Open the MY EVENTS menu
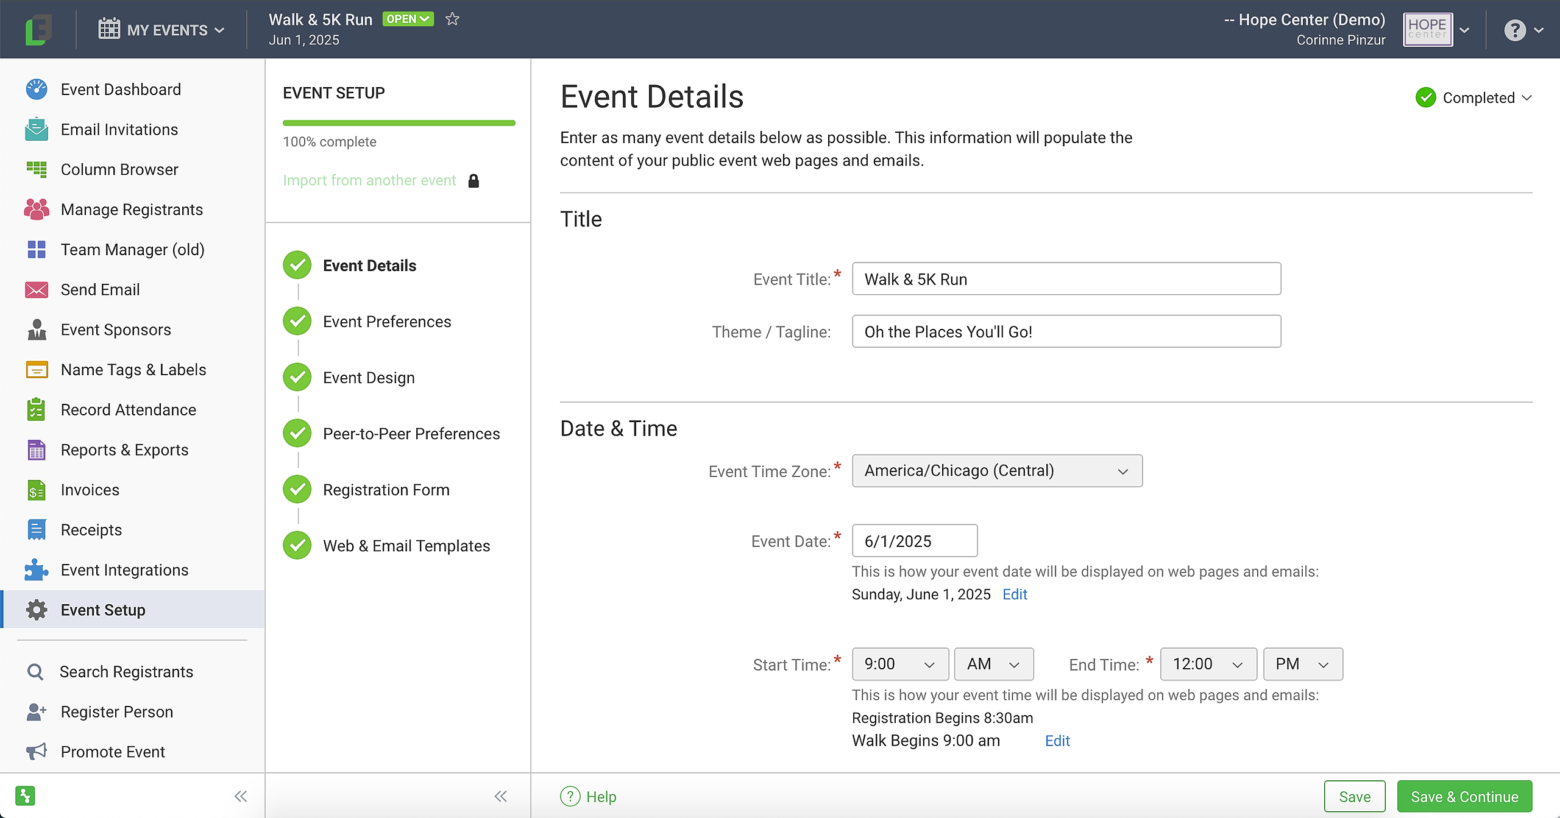 click(162, 30)
